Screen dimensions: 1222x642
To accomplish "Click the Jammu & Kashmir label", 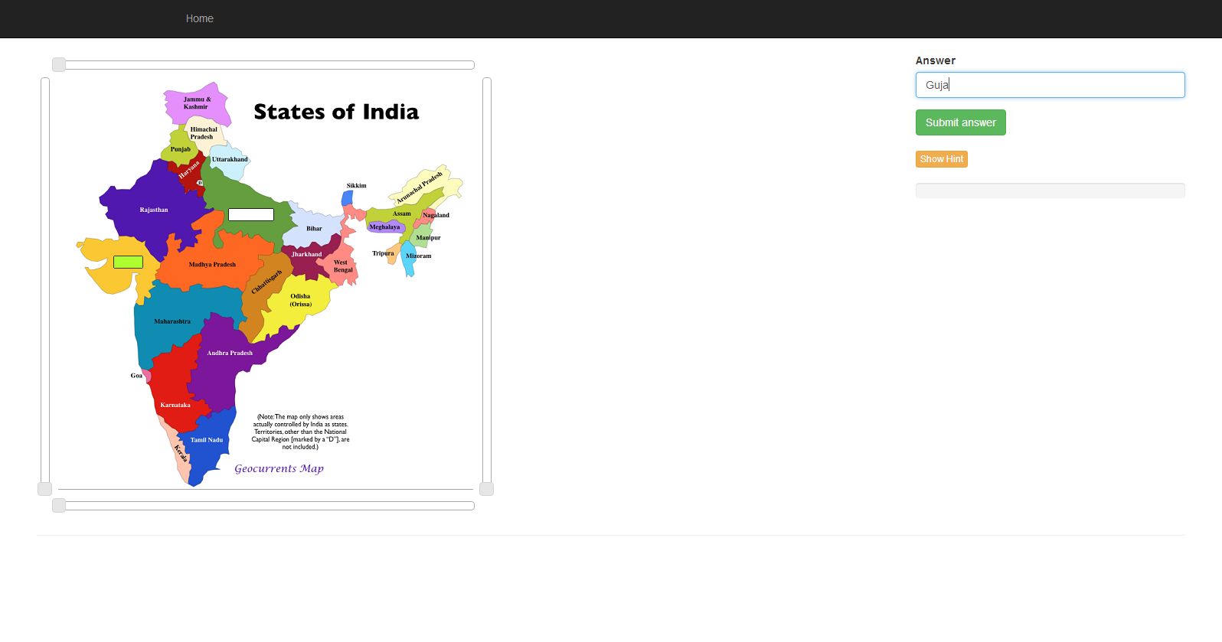I will 197,103.
